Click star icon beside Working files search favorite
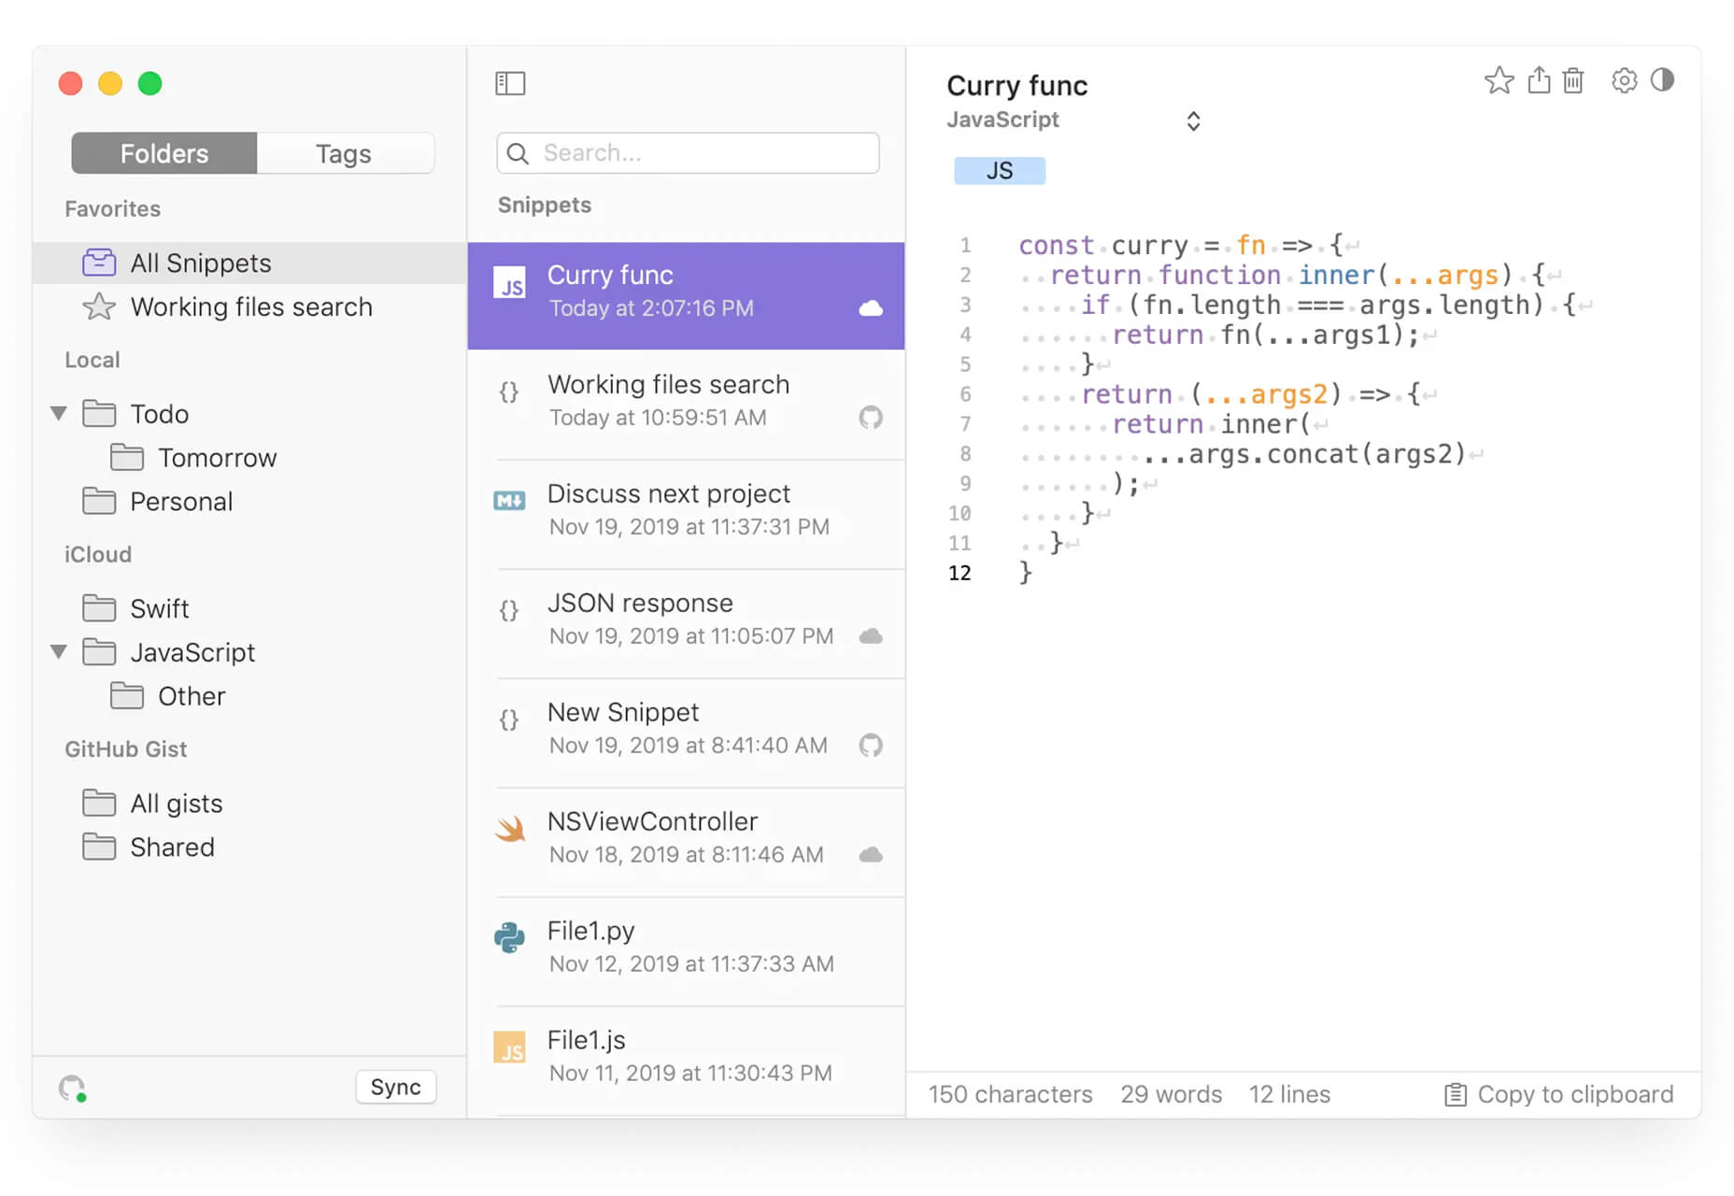The height and width of the screenshot is (1196, 1734). 99,306
